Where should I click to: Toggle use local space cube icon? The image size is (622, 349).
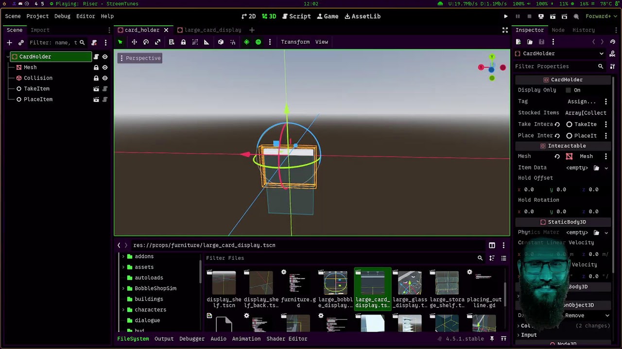click(221, 42)
